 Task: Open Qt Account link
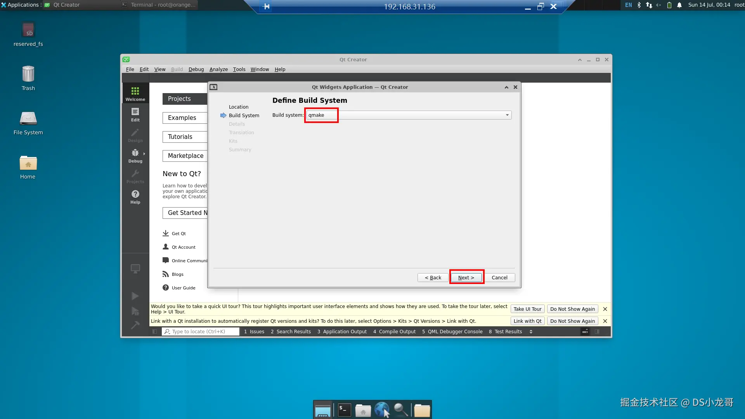(184, 247)
